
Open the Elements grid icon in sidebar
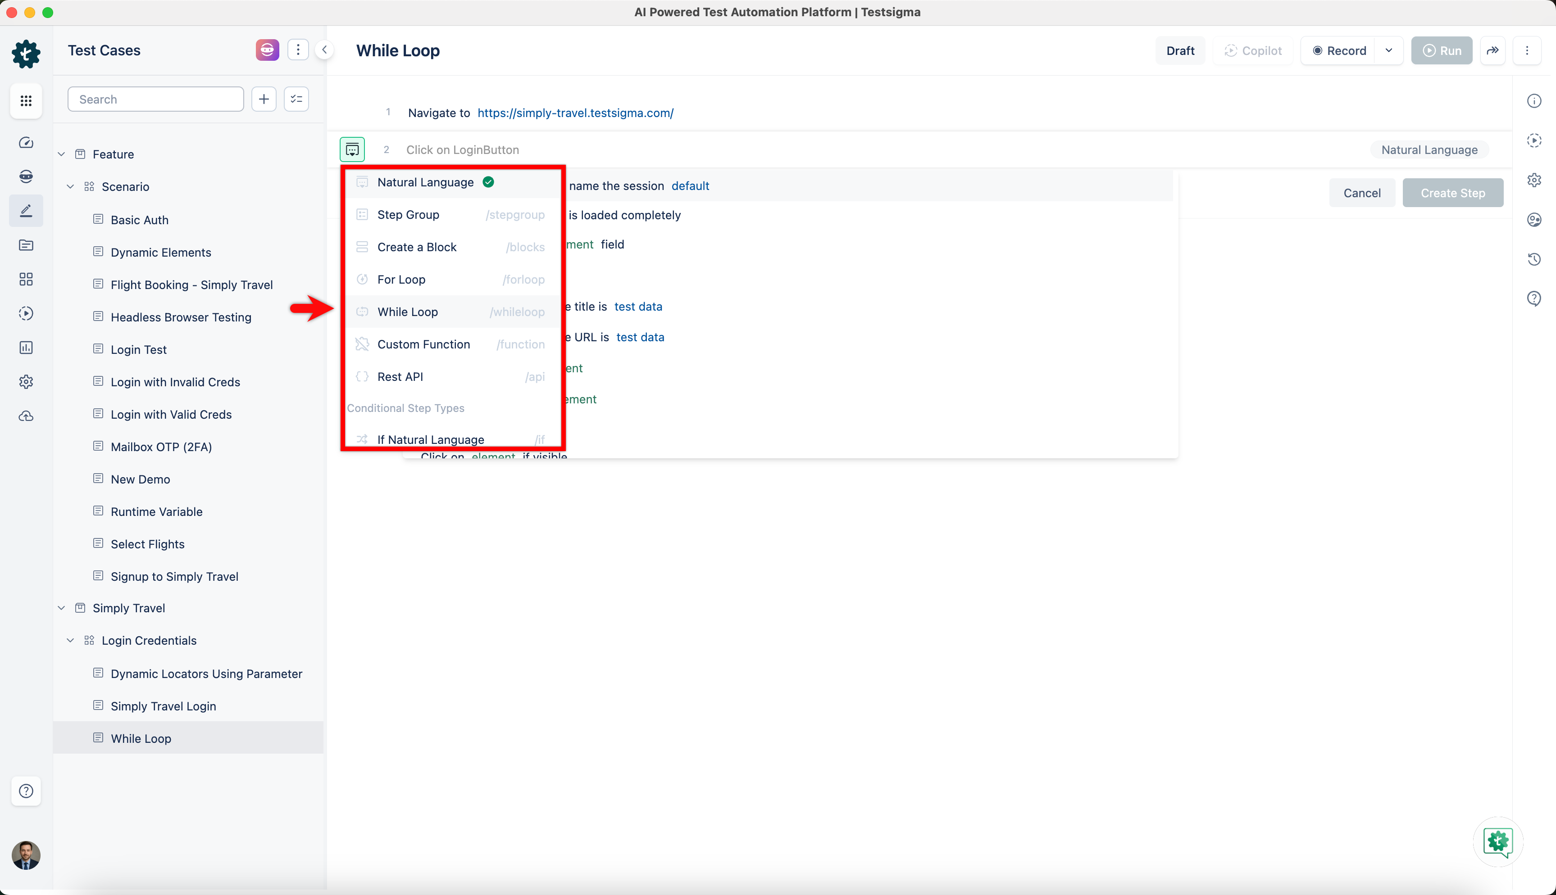pyautogui.click(x=26, y=279)
